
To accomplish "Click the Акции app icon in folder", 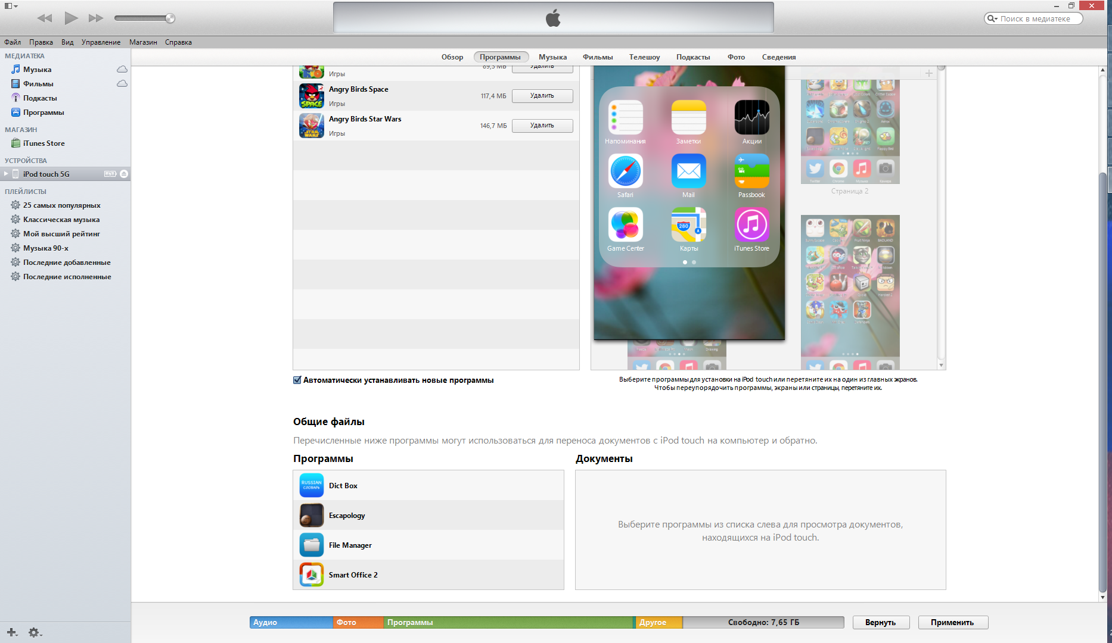I will click(x=752, y=117).
